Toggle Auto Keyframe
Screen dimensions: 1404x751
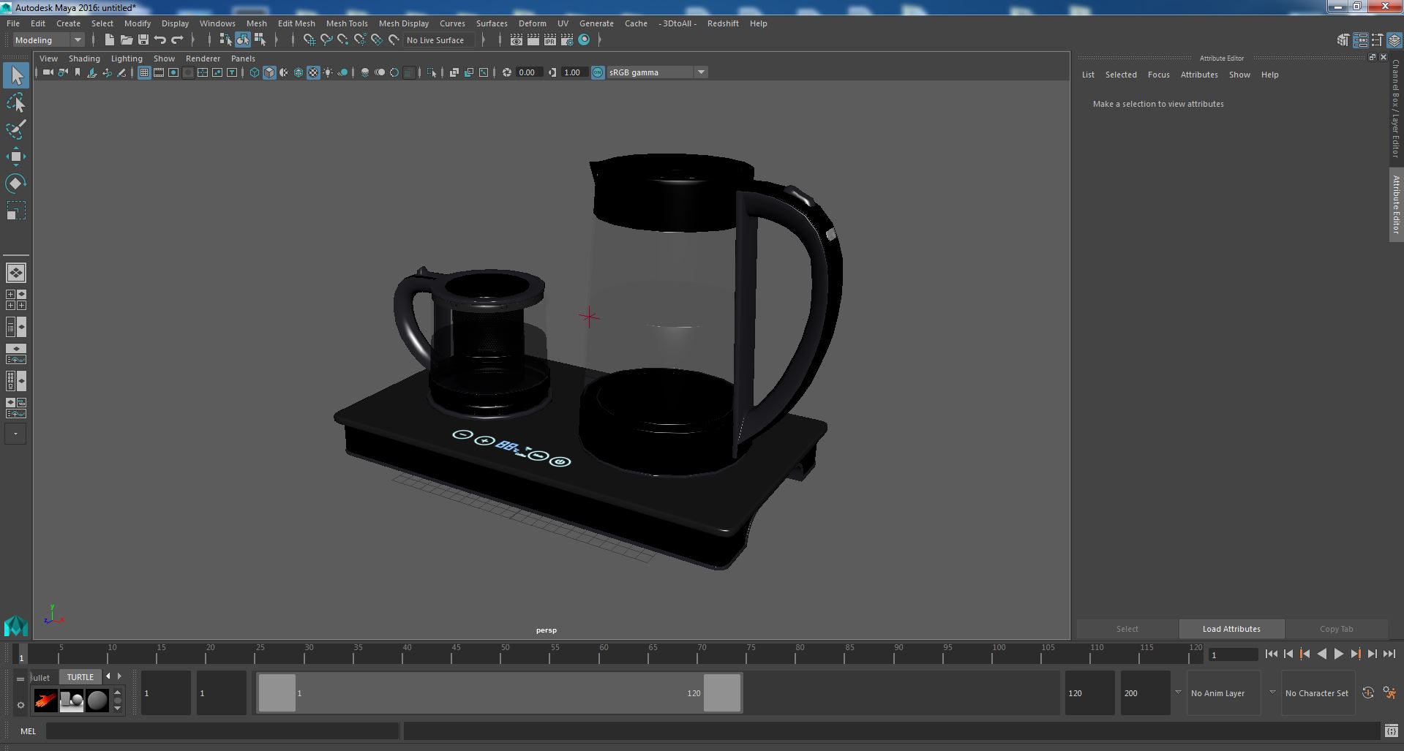tap(1368, 693)
